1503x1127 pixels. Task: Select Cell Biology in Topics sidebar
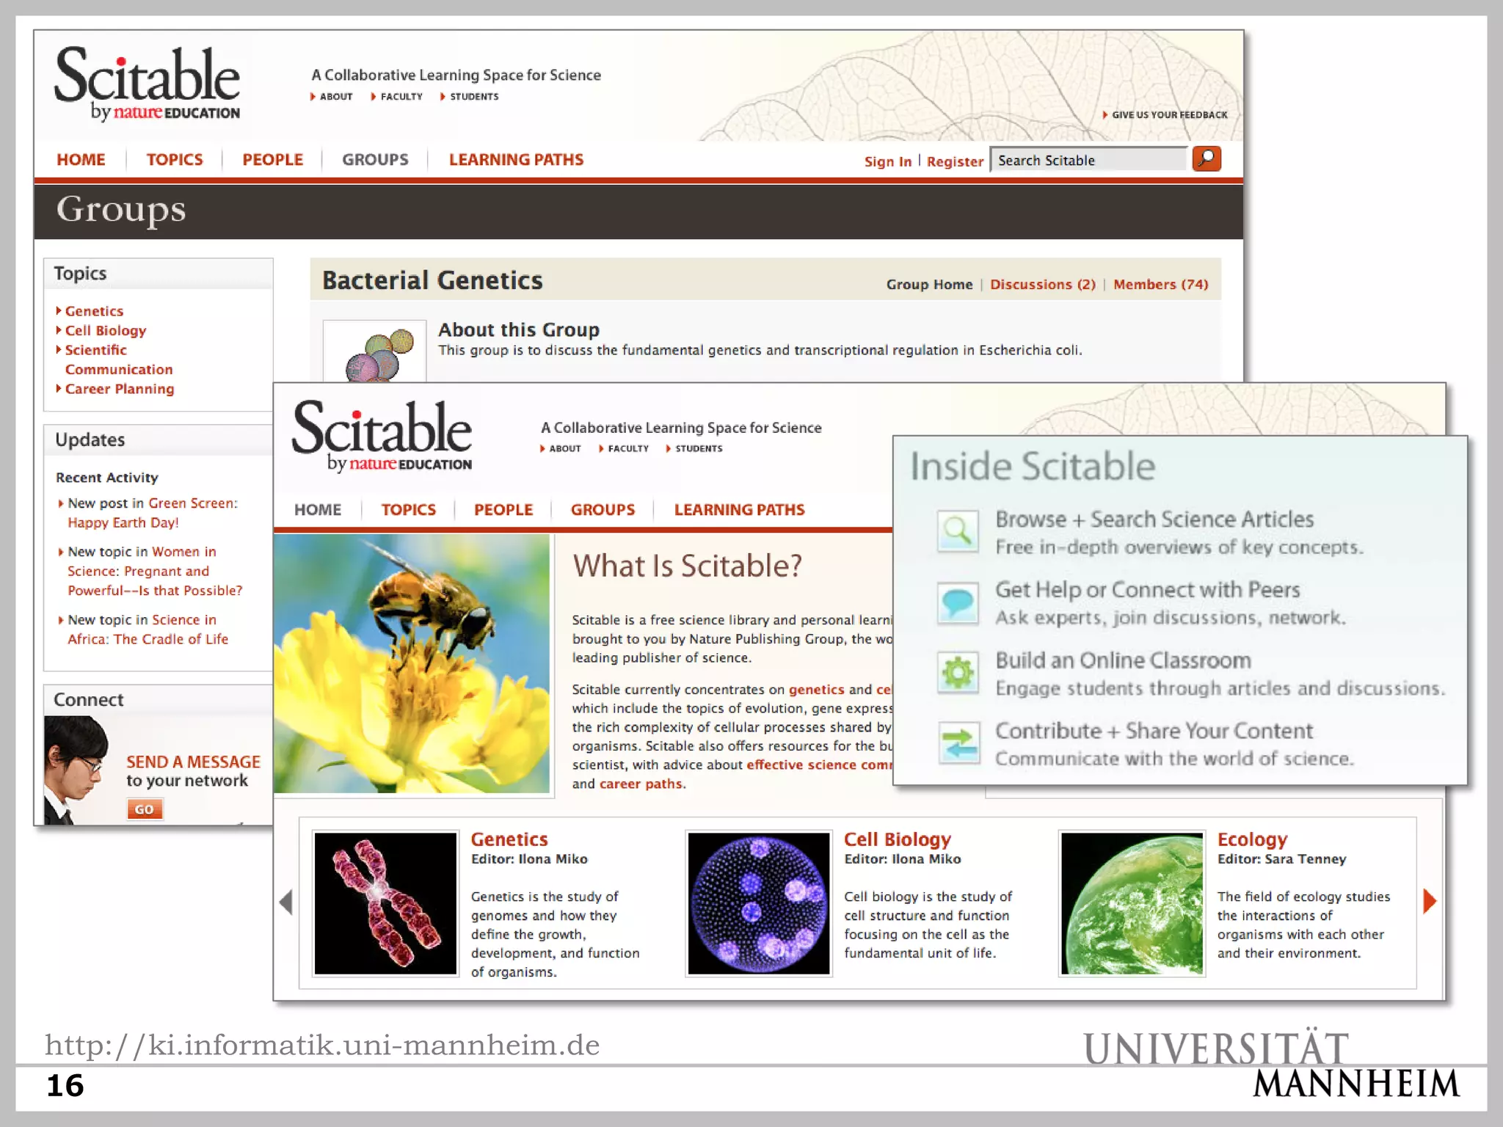[x=106, y=330]
